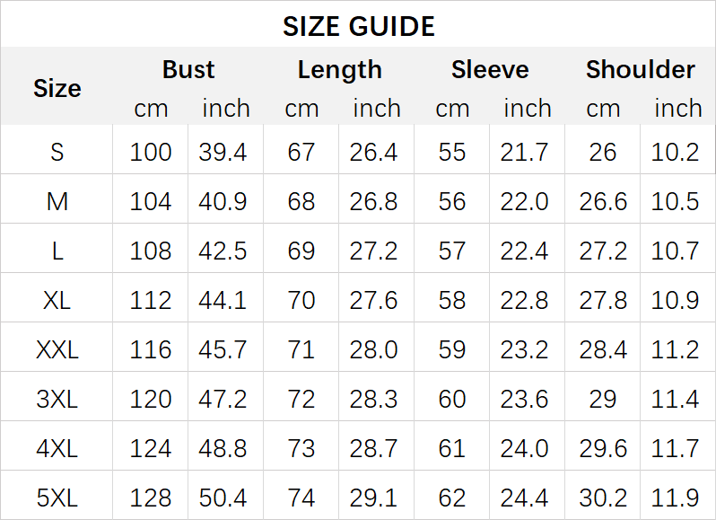Select bust inch value 50.4
Image resolution: width=716 pixels, height=520 pixels.
click(223, 497)
